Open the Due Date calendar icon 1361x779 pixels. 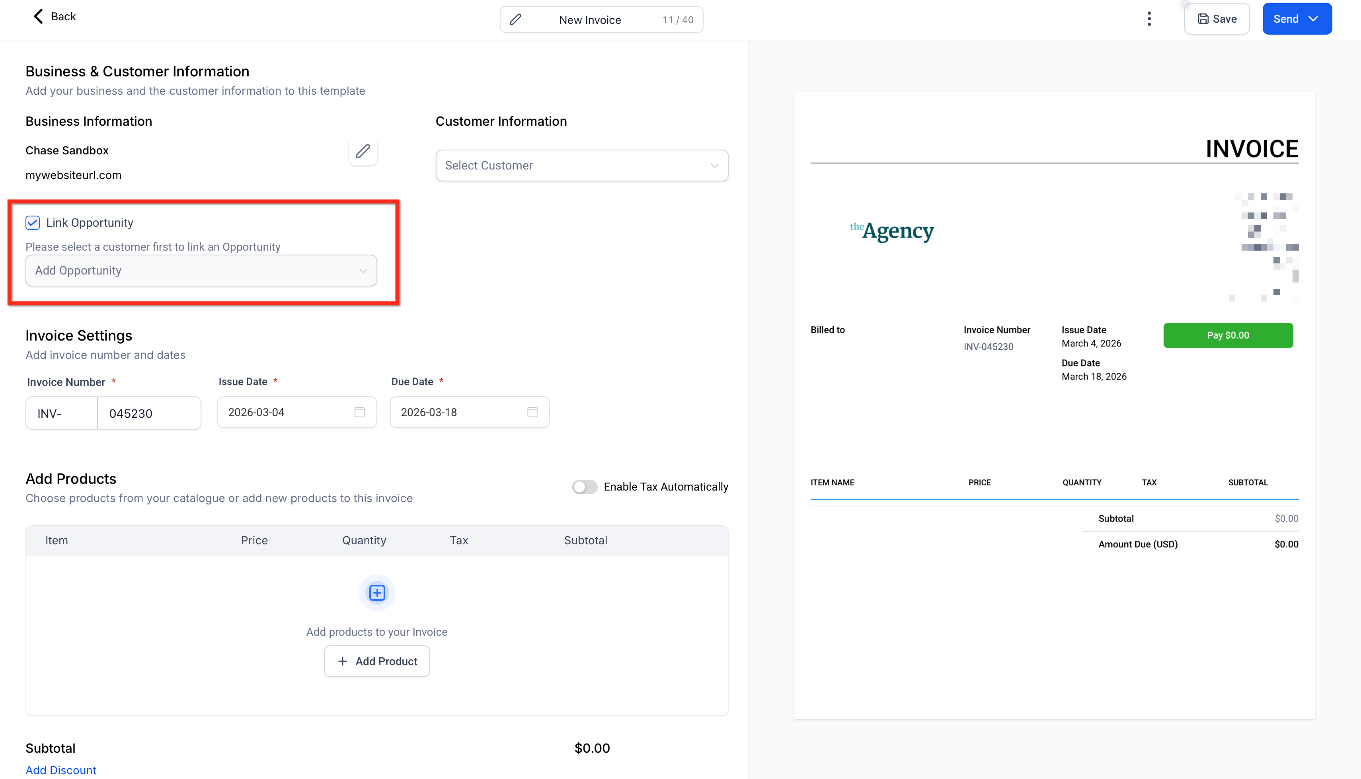[532, 412]
